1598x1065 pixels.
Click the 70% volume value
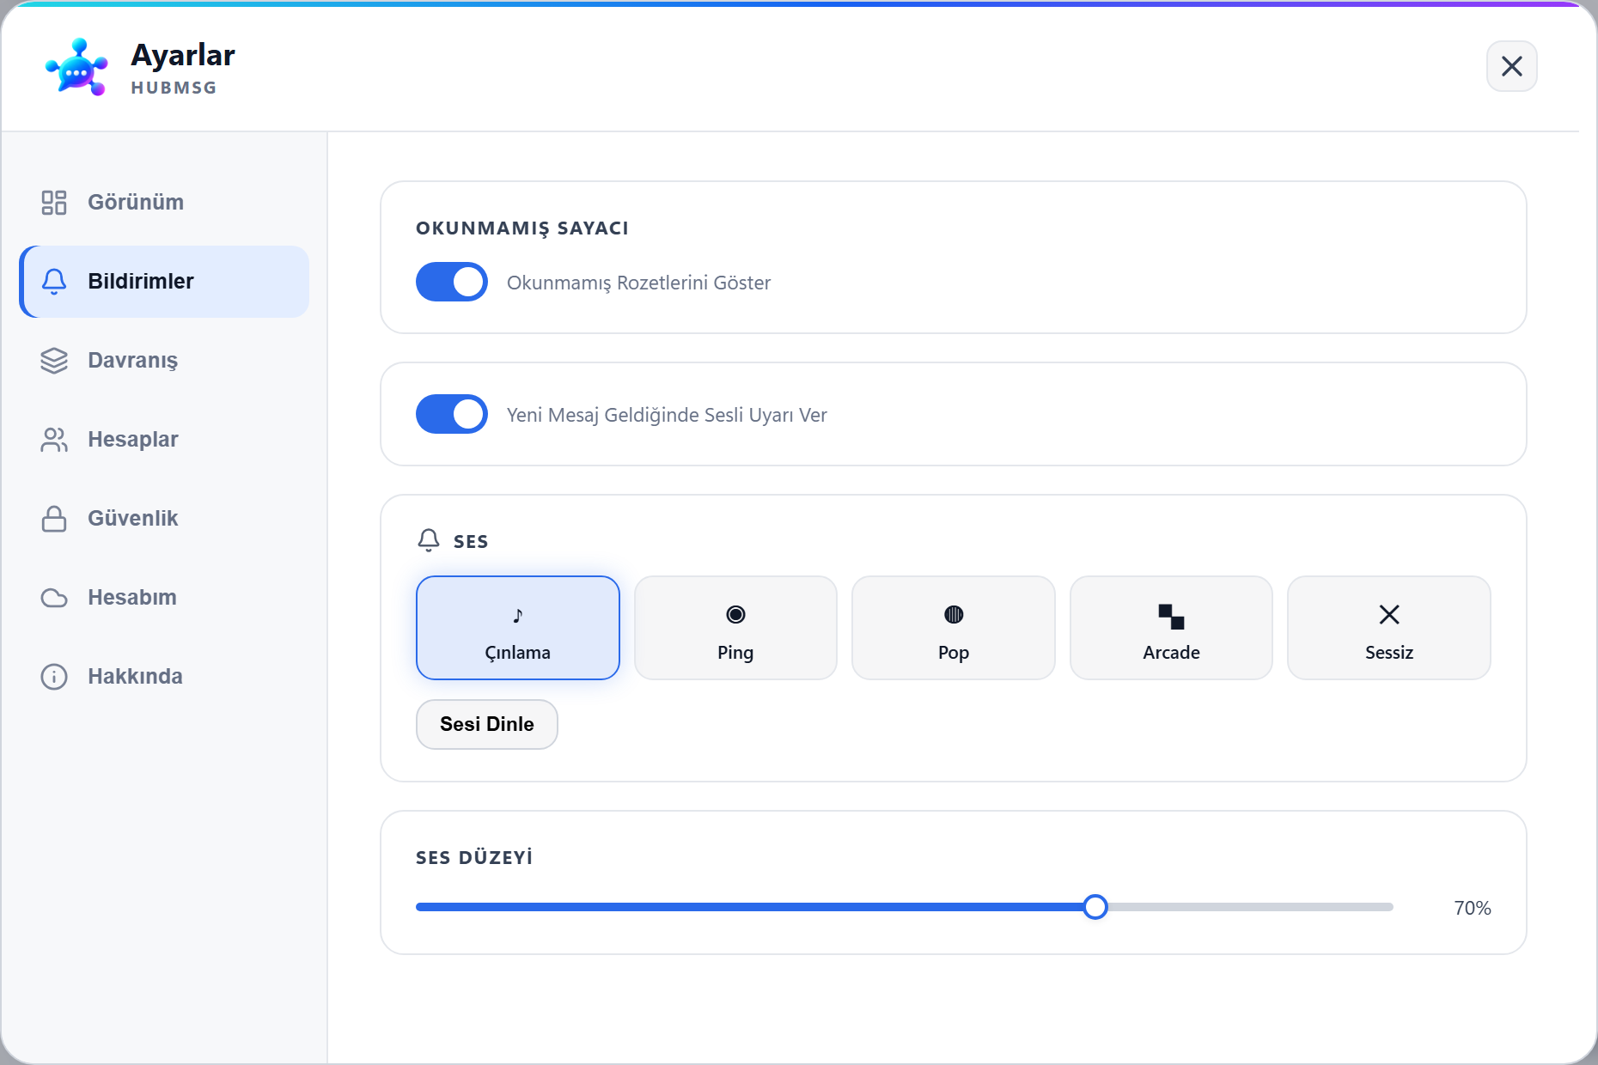coord(1472,908)
